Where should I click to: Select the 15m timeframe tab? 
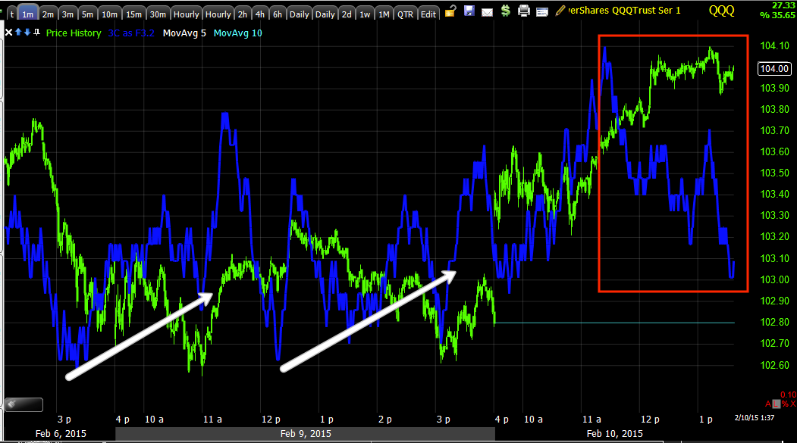133,14
